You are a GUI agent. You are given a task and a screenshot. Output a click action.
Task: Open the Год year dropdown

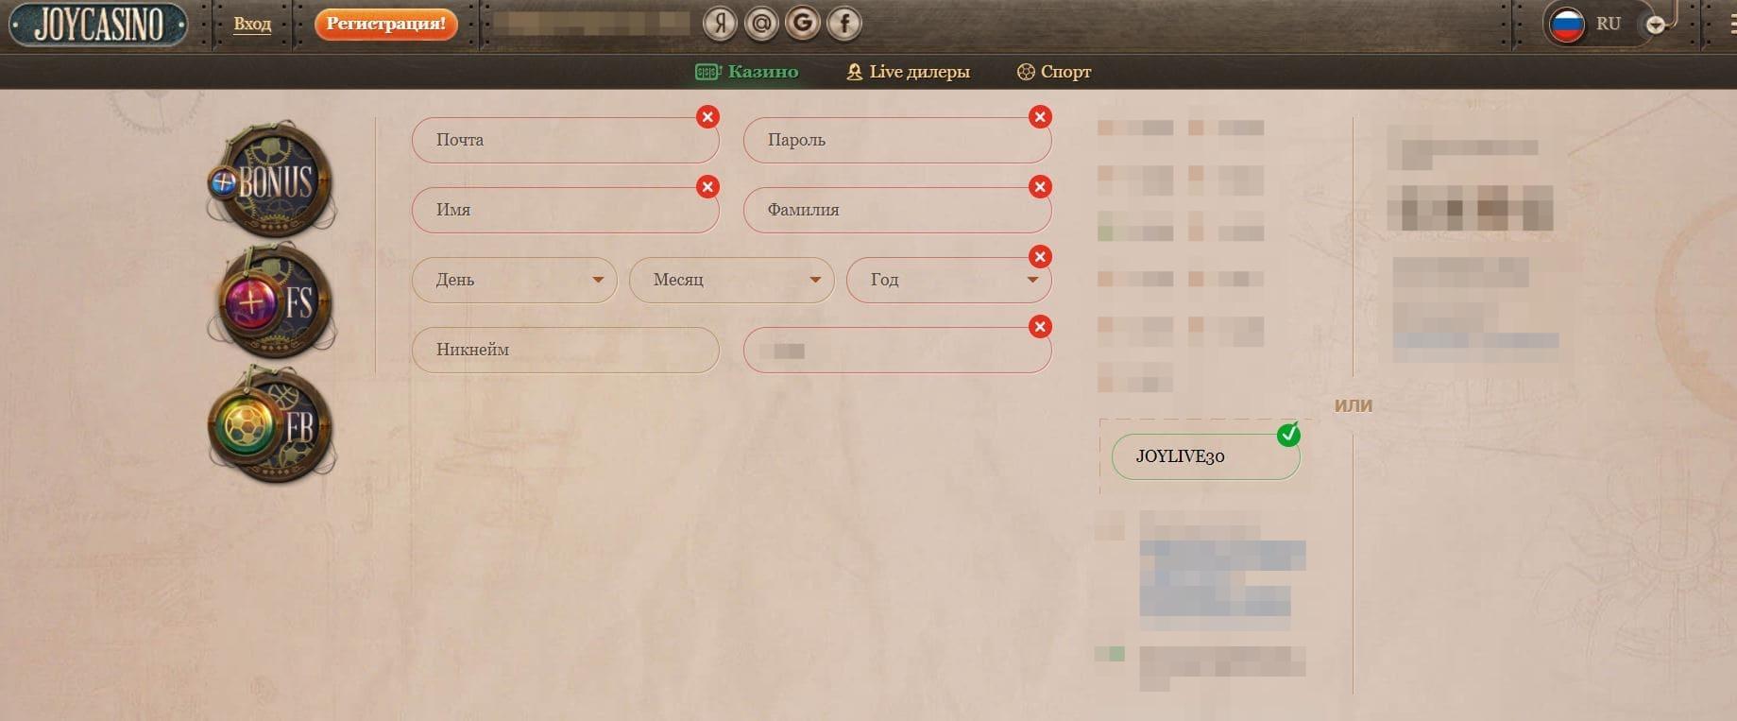pos(947,280)
